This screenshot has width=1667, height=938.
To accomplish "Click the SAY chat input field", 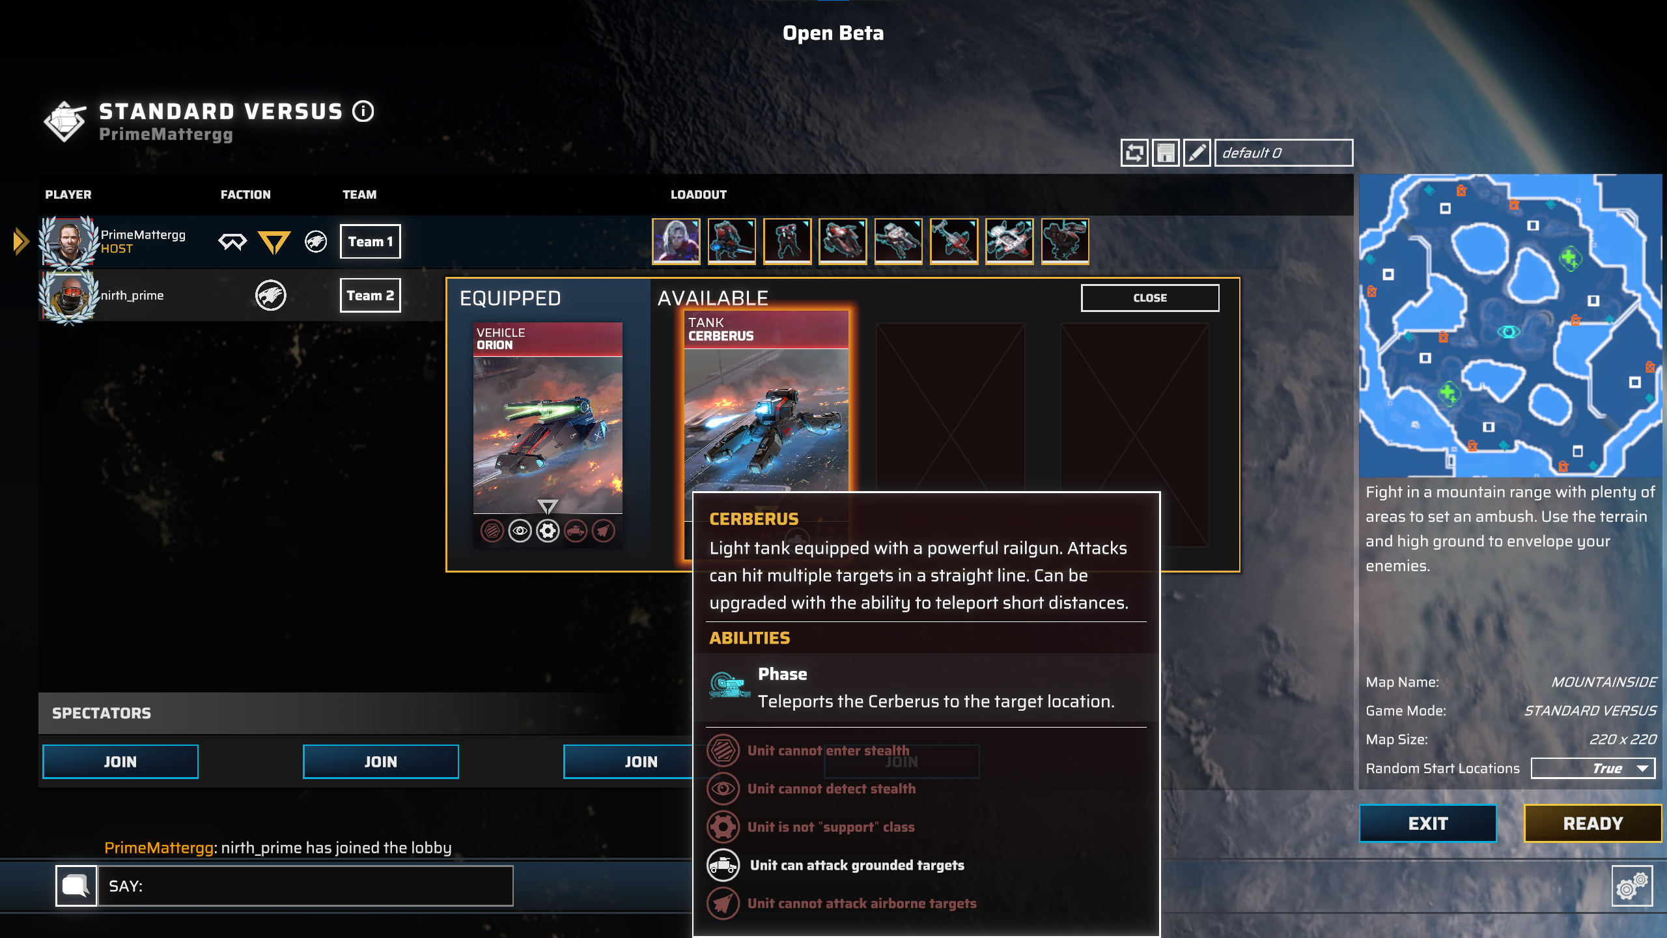I will pos(309,885).
